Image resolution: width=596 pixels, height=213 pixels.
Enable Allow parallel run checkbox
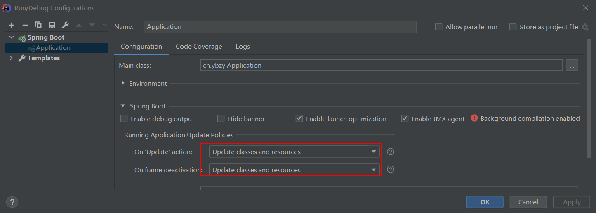439,27
